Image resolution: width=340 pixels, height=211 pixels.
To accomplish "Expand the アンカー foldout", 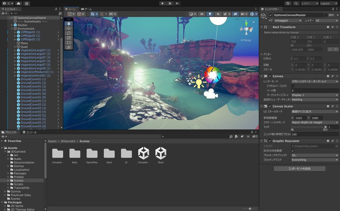I will pyautogui.click(x=262, y=54).
